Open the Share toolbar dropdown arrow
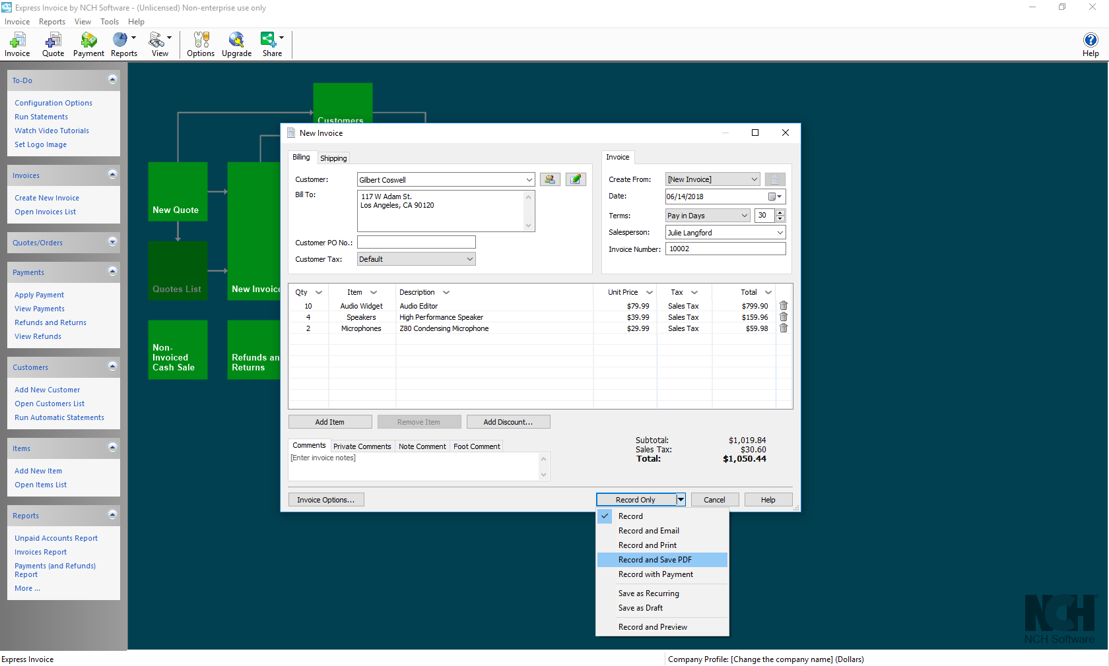1109x666 pixels. [282, 38]
